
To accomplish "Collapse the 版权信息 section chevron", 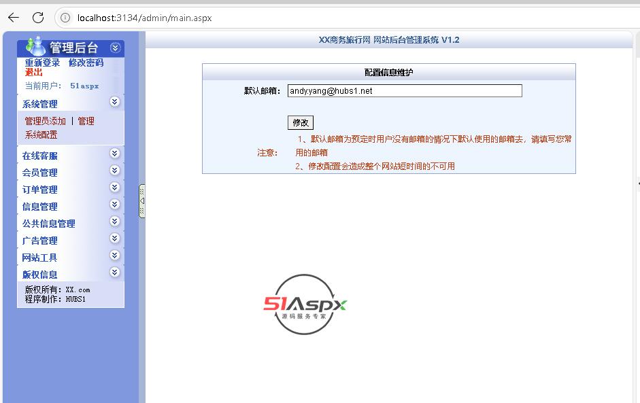I will [x=115, y=272].
